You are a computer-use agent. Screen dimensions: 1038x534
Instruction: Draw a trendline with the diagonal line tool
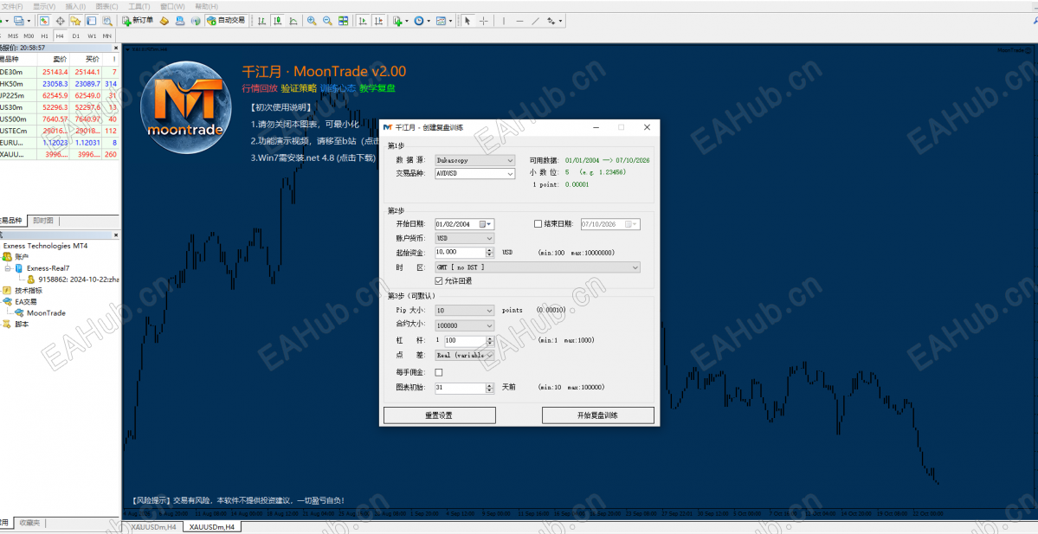point(536,21)
